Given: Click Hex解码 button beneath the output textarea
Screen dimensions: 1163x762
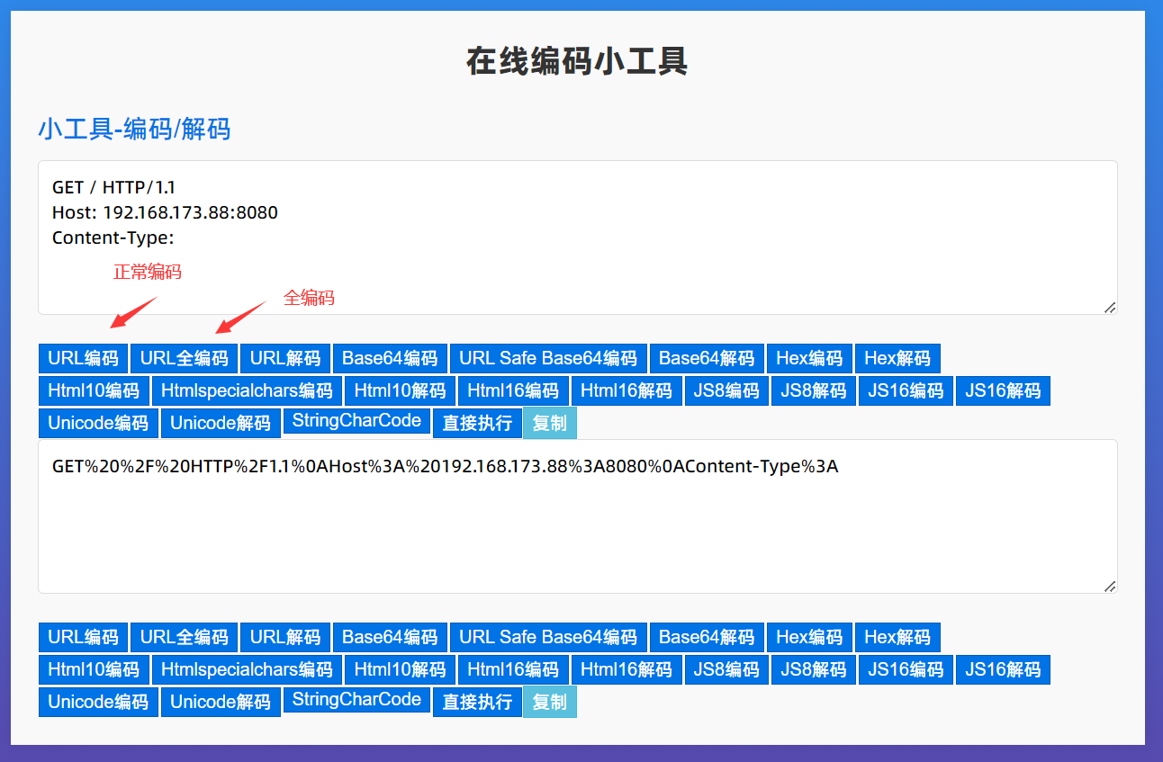Looking at the screenshot, I should click(897, 637).
